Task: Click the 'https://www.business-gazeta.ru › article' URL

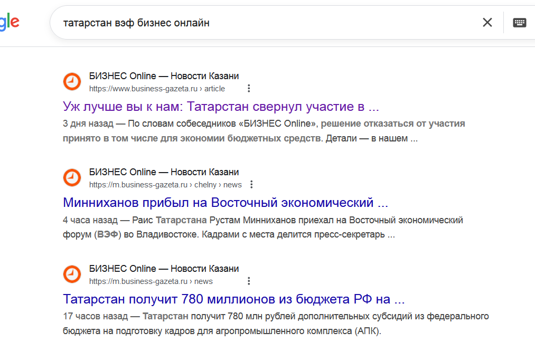Action: (157, 89)
